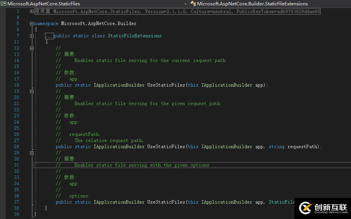The image size is (351, 219).
Task: Click IApplicationBuilder return type on line 37
Action: [x=119, y=202]
